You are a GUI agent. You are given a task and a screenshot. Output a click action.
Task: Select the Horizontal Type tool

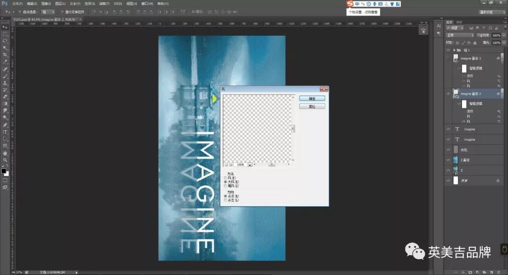(5, 132)
